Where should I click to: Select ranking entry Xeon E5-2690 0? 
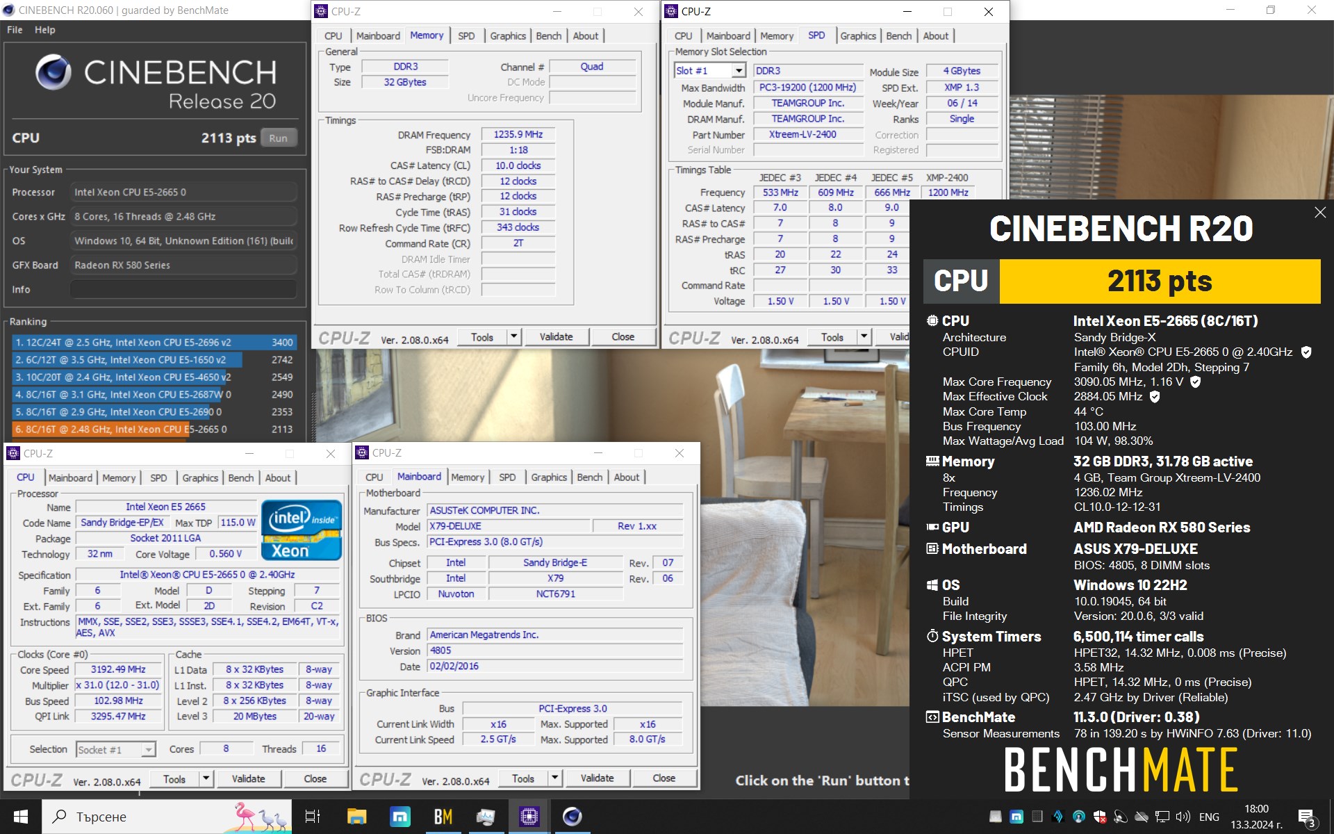[x=154, y=411]
